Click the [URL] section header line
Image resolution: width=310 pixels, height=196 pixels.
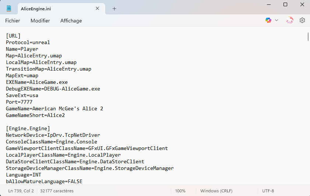pos(13,36)
